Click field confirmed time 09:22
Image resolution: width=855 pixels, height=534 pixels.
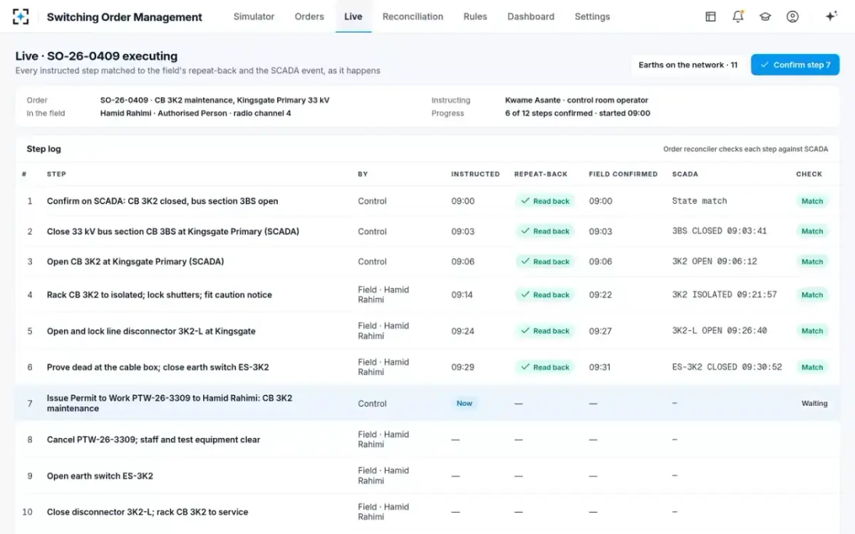pyautogui.click(x=600, y=295)
